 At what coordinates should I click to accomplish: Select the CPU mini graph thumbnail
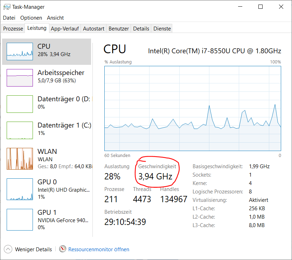(x=20, y=52)
